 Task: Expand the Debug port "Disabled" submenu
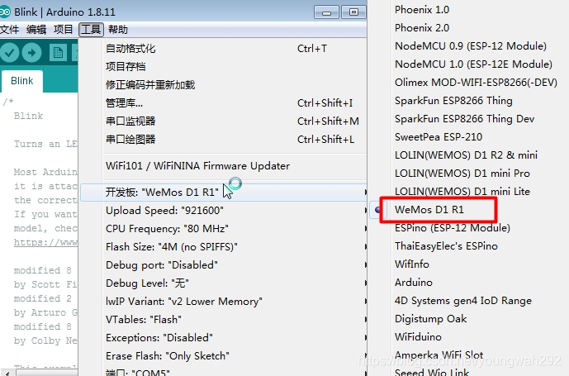(x=223, y=264)
